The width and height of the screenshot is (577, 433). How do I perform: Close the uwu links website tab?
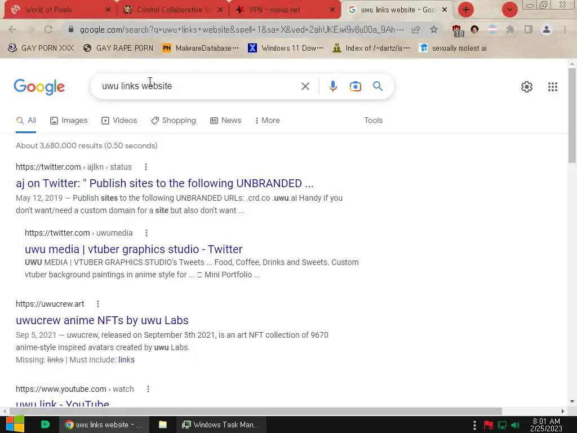coord(445,10)
